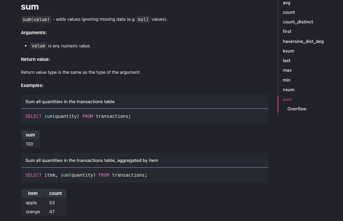Select the orange table cell
Viewport: 343px width, 221px height.
tap(33, 212)
